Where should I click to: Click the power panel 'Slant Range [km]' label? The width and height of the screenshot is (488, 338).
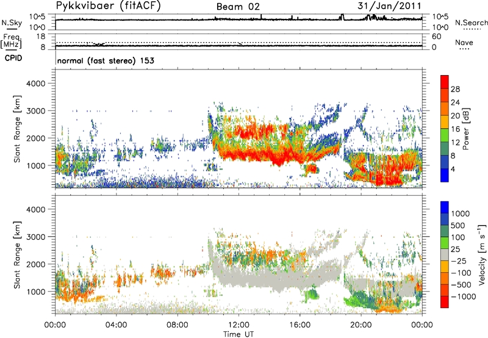18,129
